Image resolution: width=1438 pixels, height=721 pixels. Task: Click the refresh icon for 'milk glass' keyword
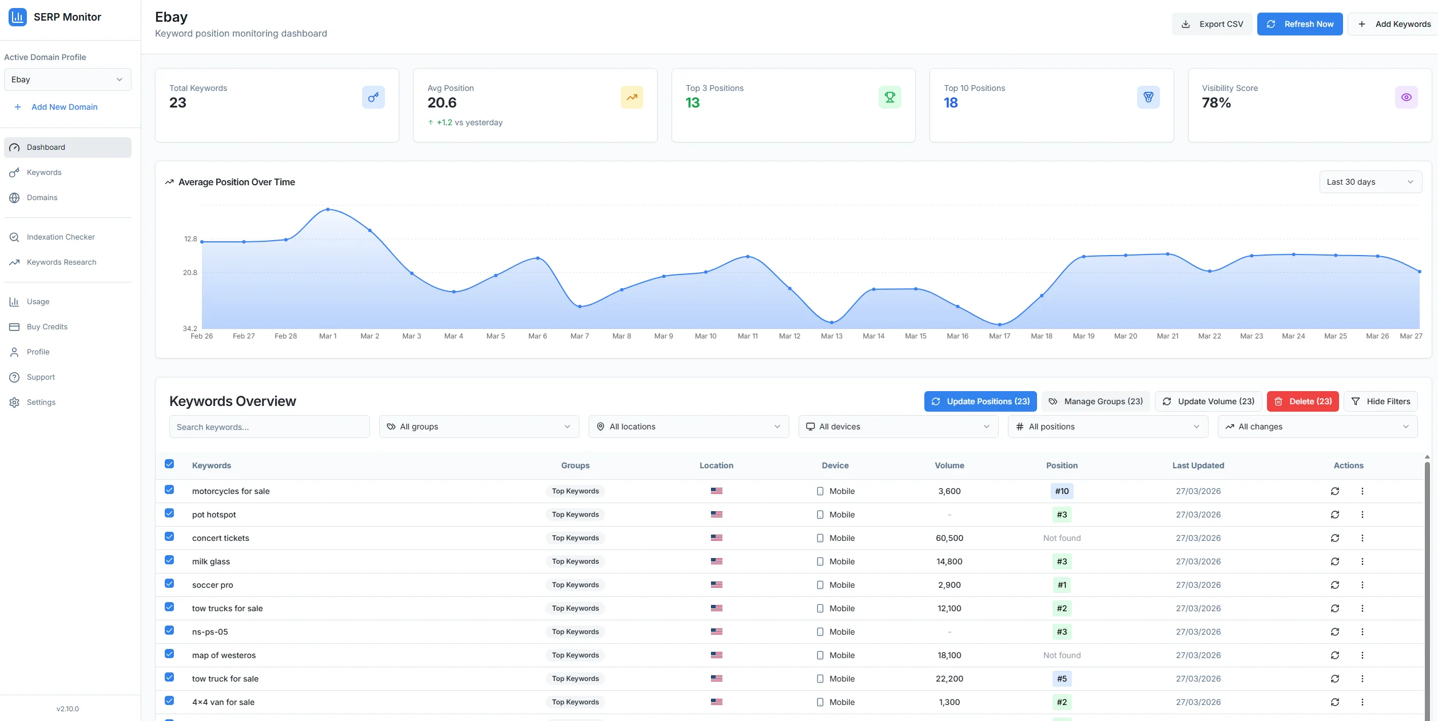tap(1335, 561)
